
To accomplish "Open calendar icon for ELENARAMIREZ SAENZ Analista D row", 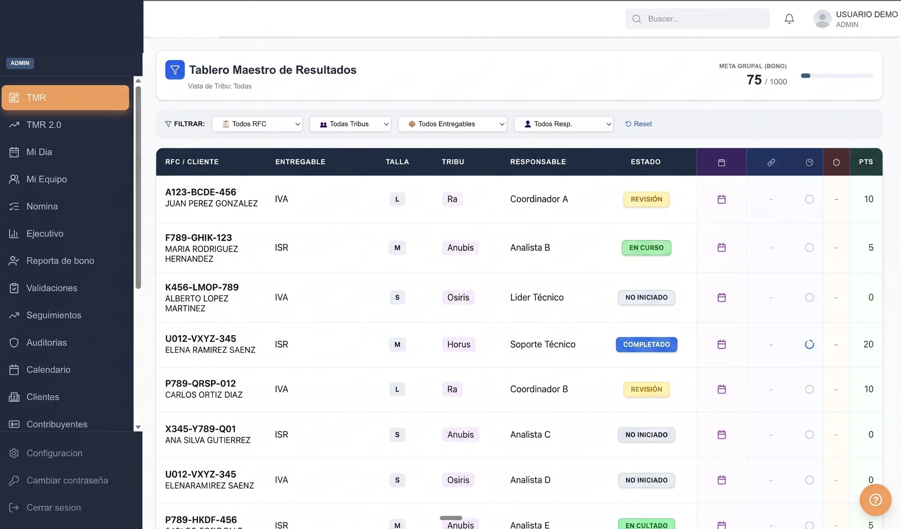I will [x=722, y=480].
